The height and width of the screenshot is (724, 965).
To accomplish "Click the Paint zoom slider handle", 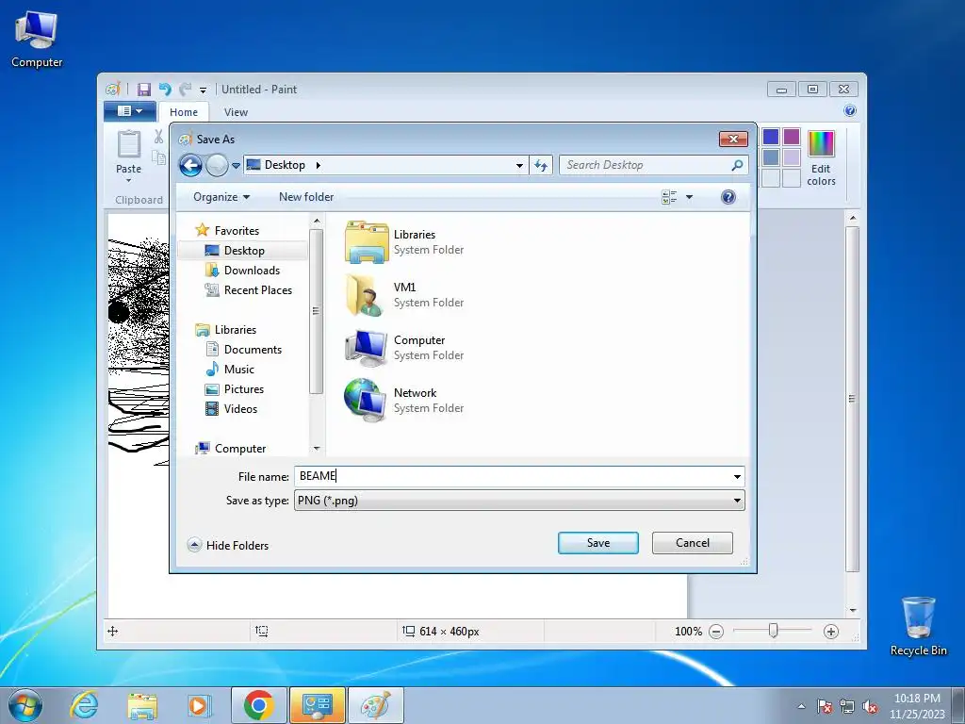I will tap(773, 631).
